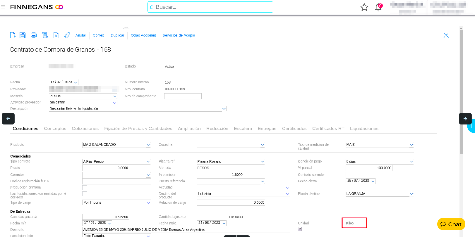This screenshot has width=475, height=237.
Task: Open the Liquidaciones tab
Action: pyautogui.click(x=364, y=129)
